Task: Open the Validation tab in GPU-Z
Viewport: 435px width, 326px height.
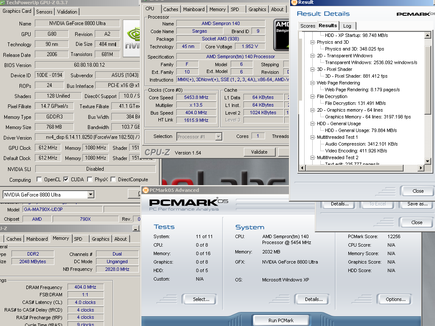Action: [67, 11]
